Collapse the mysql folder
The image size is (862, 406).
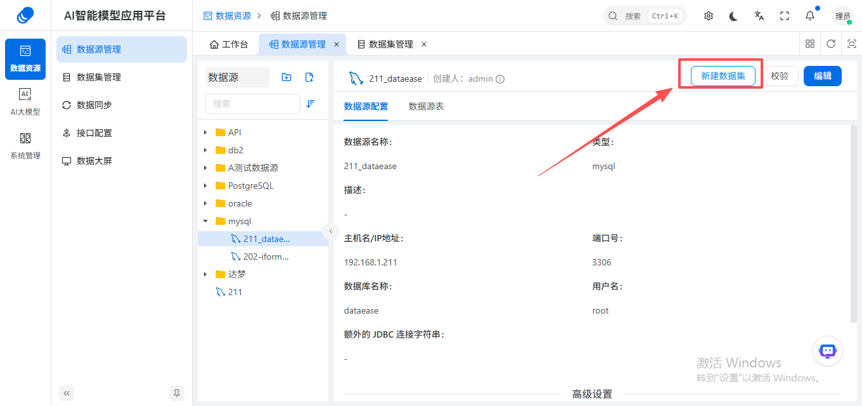pyautogui.click(x=205, y=221)
